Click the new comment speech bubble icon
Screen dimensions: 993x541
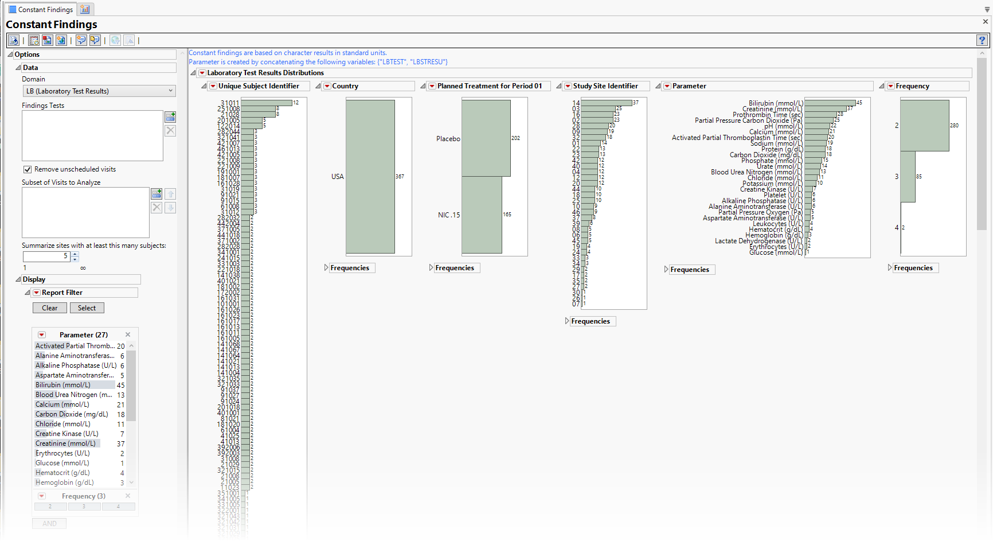pyautogui.click(x=81, y=40)
